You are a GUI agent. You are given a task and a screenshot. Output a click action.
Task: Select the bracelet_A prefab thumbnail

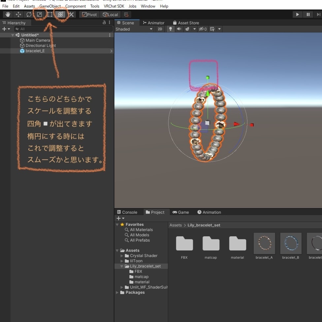tap(264, 243)
